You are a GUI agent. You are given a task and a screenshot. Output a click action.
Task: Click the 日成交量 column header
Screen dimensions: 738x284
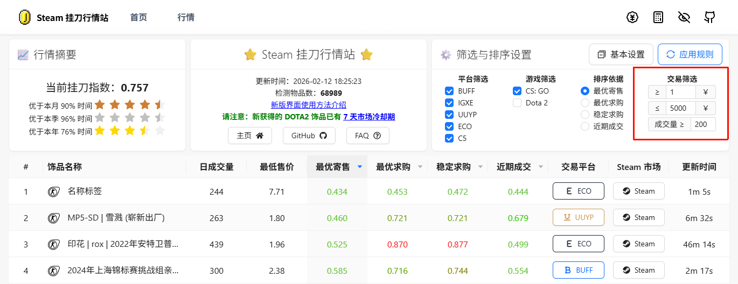pos(217,167)
